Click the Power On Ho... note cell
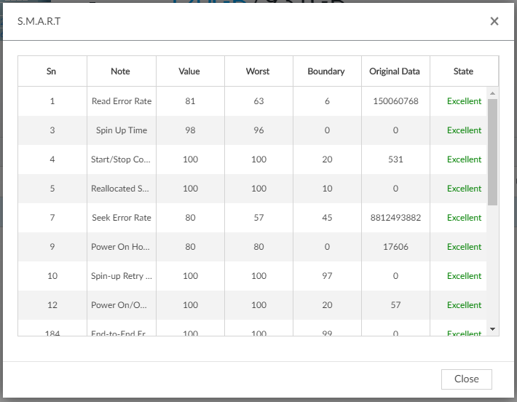The image size is (517, 402). coord(122,247)
